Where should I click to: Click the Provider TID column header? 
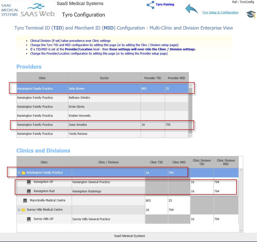coord(153,78)
